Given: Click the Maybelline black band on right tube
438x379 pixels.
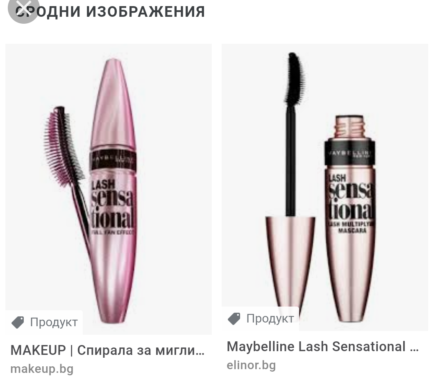Looking at the screenshot, I should click(349, 153).
